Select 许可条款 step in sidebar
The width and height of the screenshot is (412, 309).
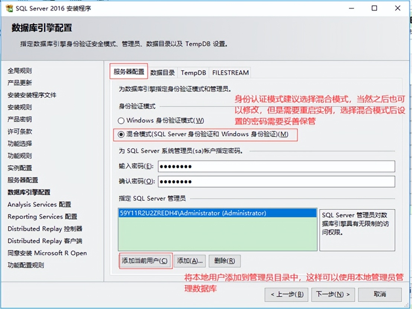click(x=20, y=131)
